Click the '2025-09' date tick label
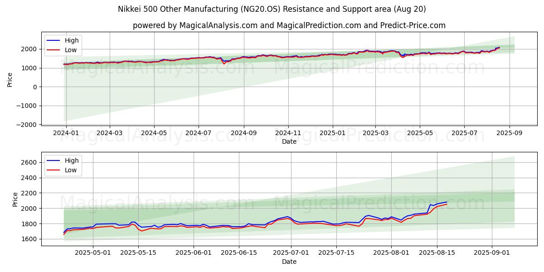This screenshot has height=272, width=544. coord(510,133)
